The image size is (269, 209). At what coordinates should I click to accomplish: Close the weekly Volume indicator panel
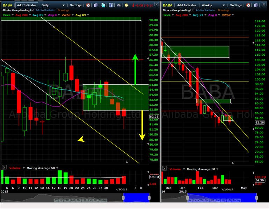pyautogui.click(x=164, y=168)
